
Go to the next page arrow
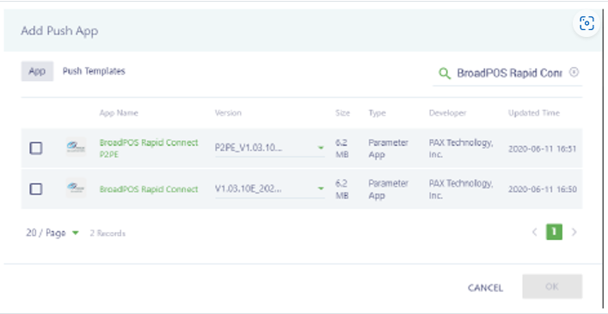(x=574, y=232)
